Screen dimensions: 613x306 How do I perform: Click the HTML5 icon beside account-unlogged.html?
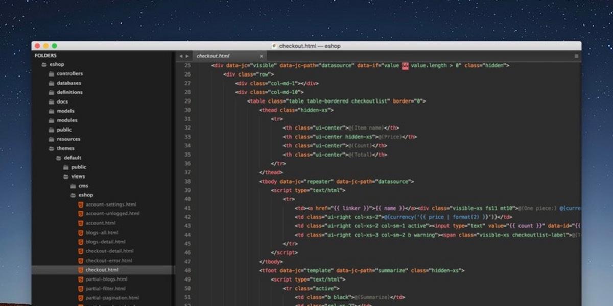point(80,214)
